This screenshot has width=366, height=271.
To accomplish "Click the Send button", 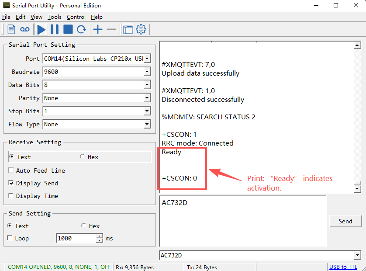I will point(345,221).
